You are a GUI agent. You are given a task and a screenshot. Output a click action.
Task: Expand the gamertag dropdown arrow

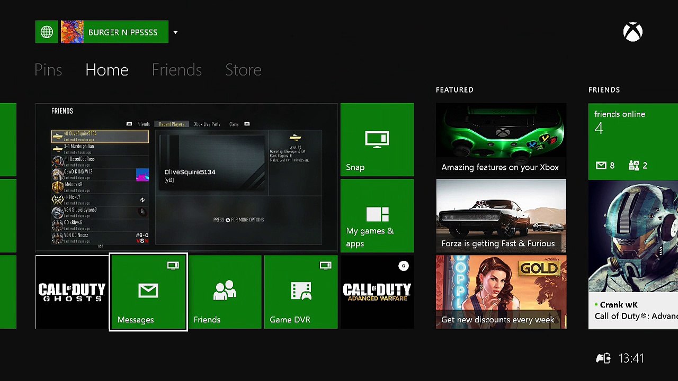point(175,32)
